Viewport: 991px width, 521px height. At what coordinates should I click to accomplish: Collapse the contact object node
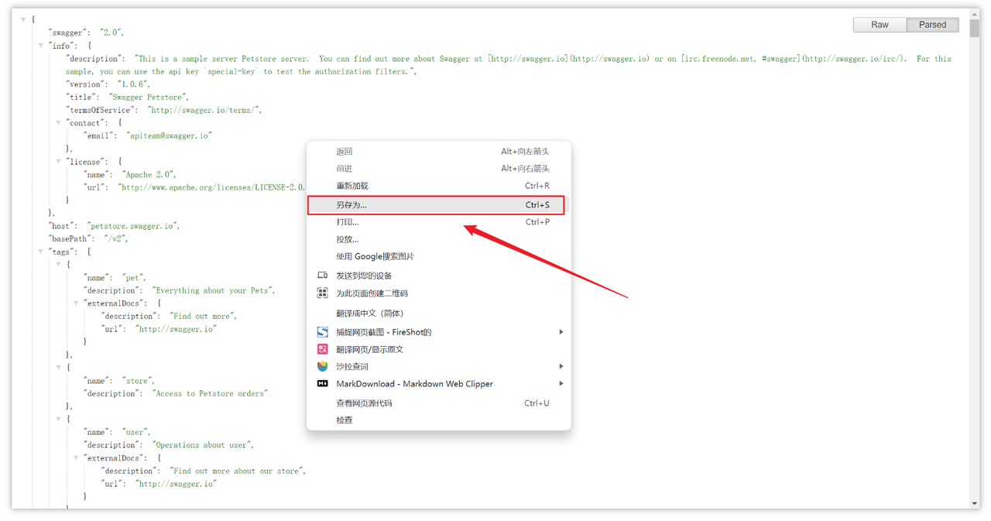tap(58, 122)
